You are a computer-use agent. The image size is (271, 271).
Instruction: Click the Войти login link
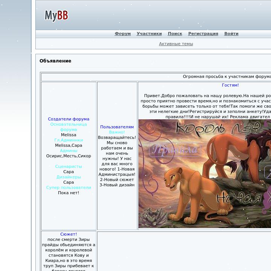click(x=231, y=33)
